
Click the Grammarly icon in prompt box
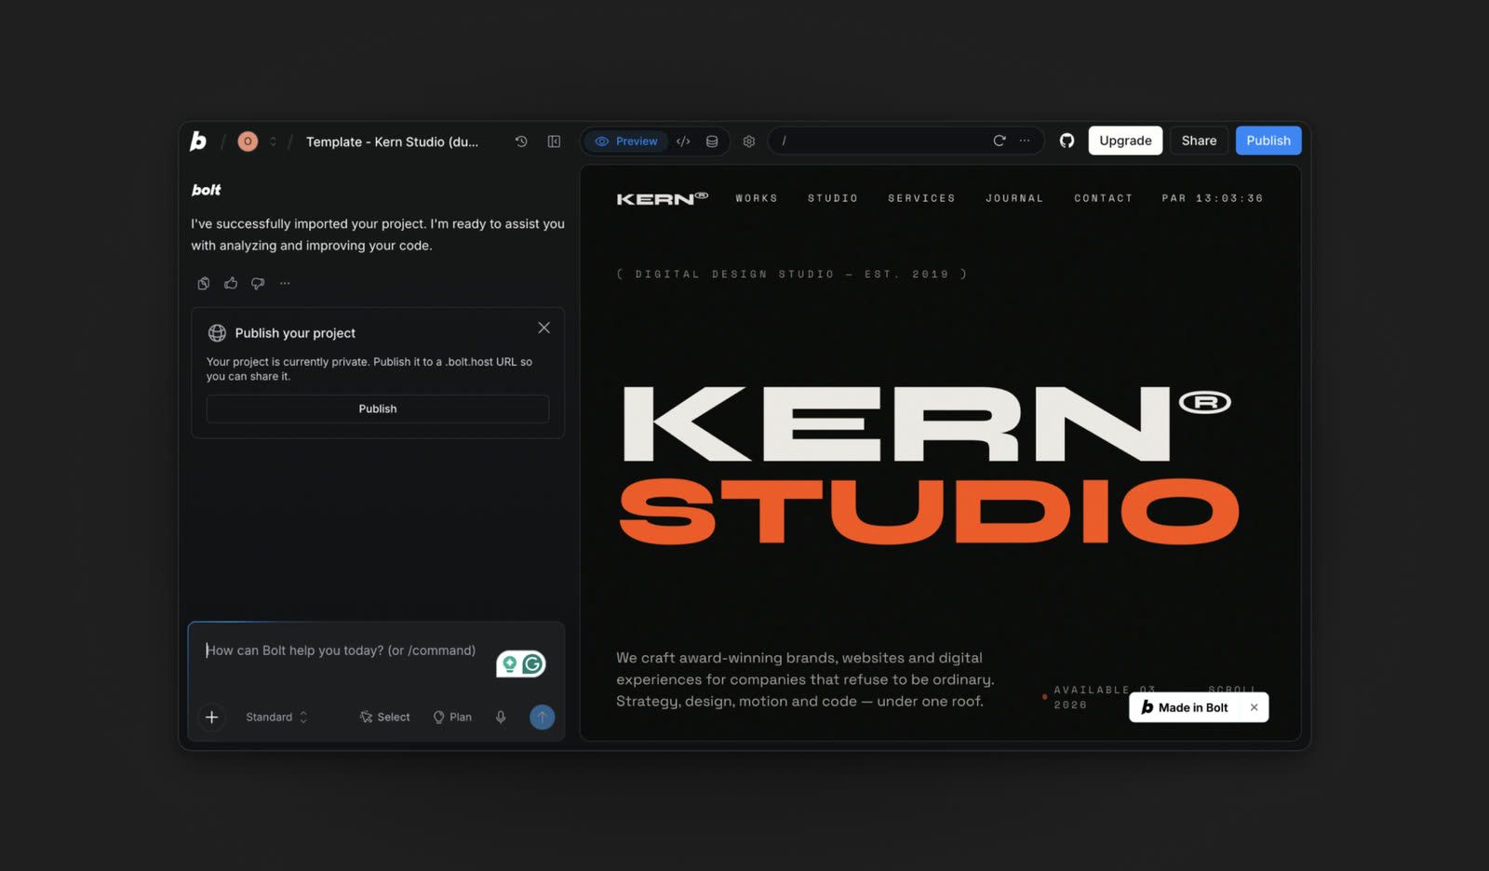533,663
